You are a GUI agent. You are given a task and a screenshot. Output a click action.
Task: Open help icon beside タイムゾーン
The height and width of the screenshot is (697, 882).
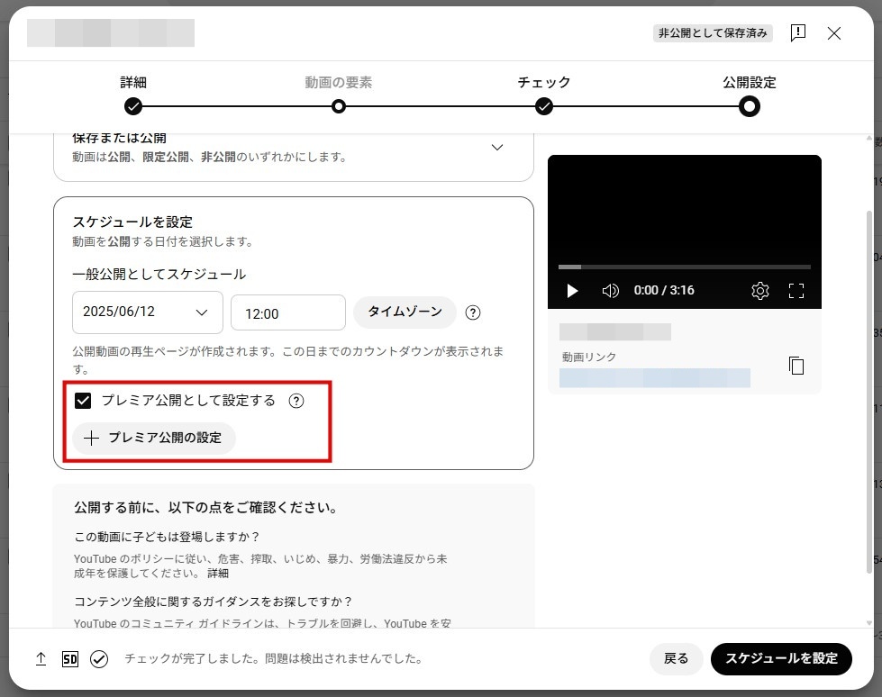472,312
